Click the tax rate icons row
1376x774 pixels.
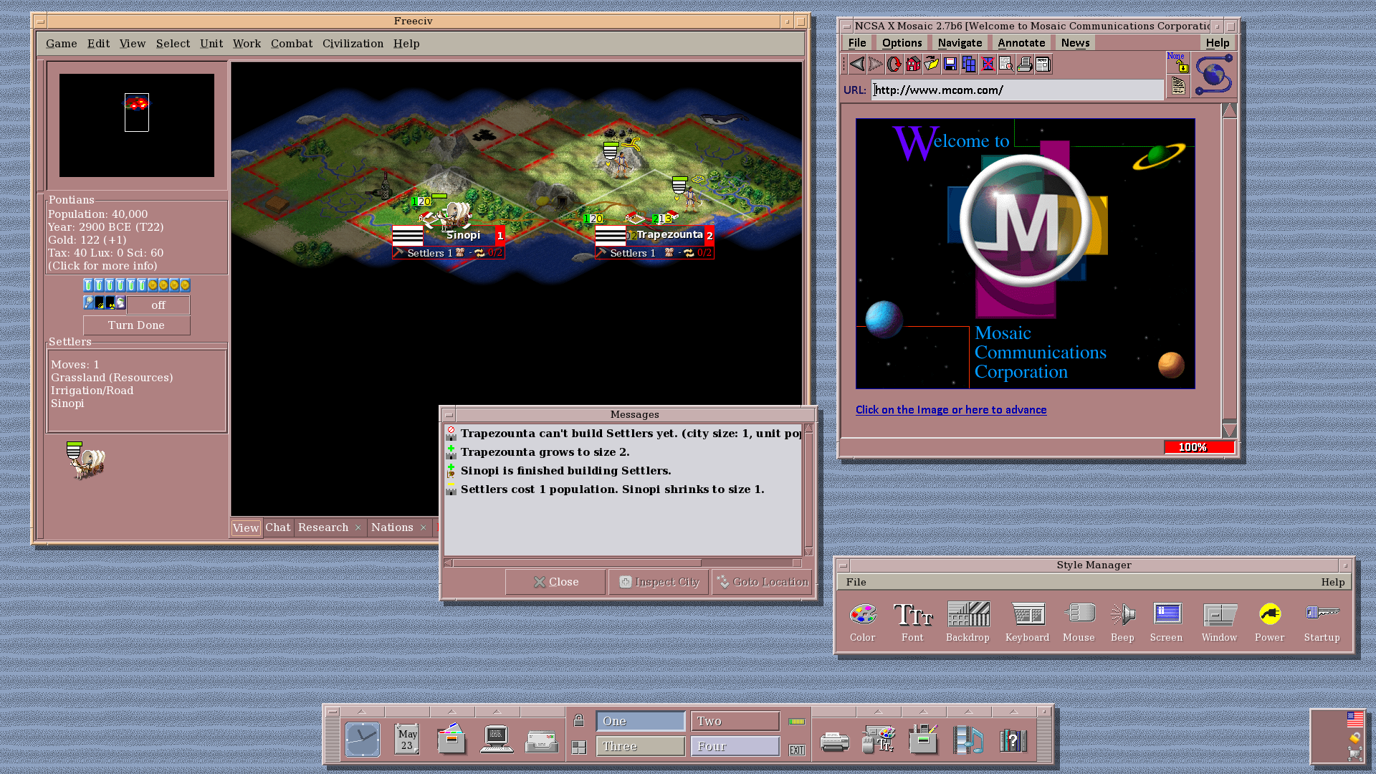coord(136,285)
